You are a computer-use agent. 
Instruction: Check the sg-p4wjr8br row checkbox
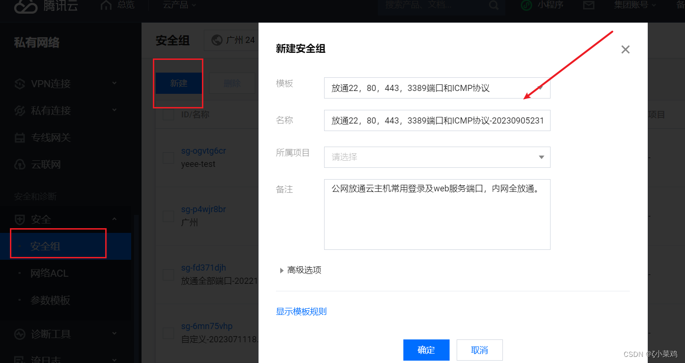pos(168,216)
